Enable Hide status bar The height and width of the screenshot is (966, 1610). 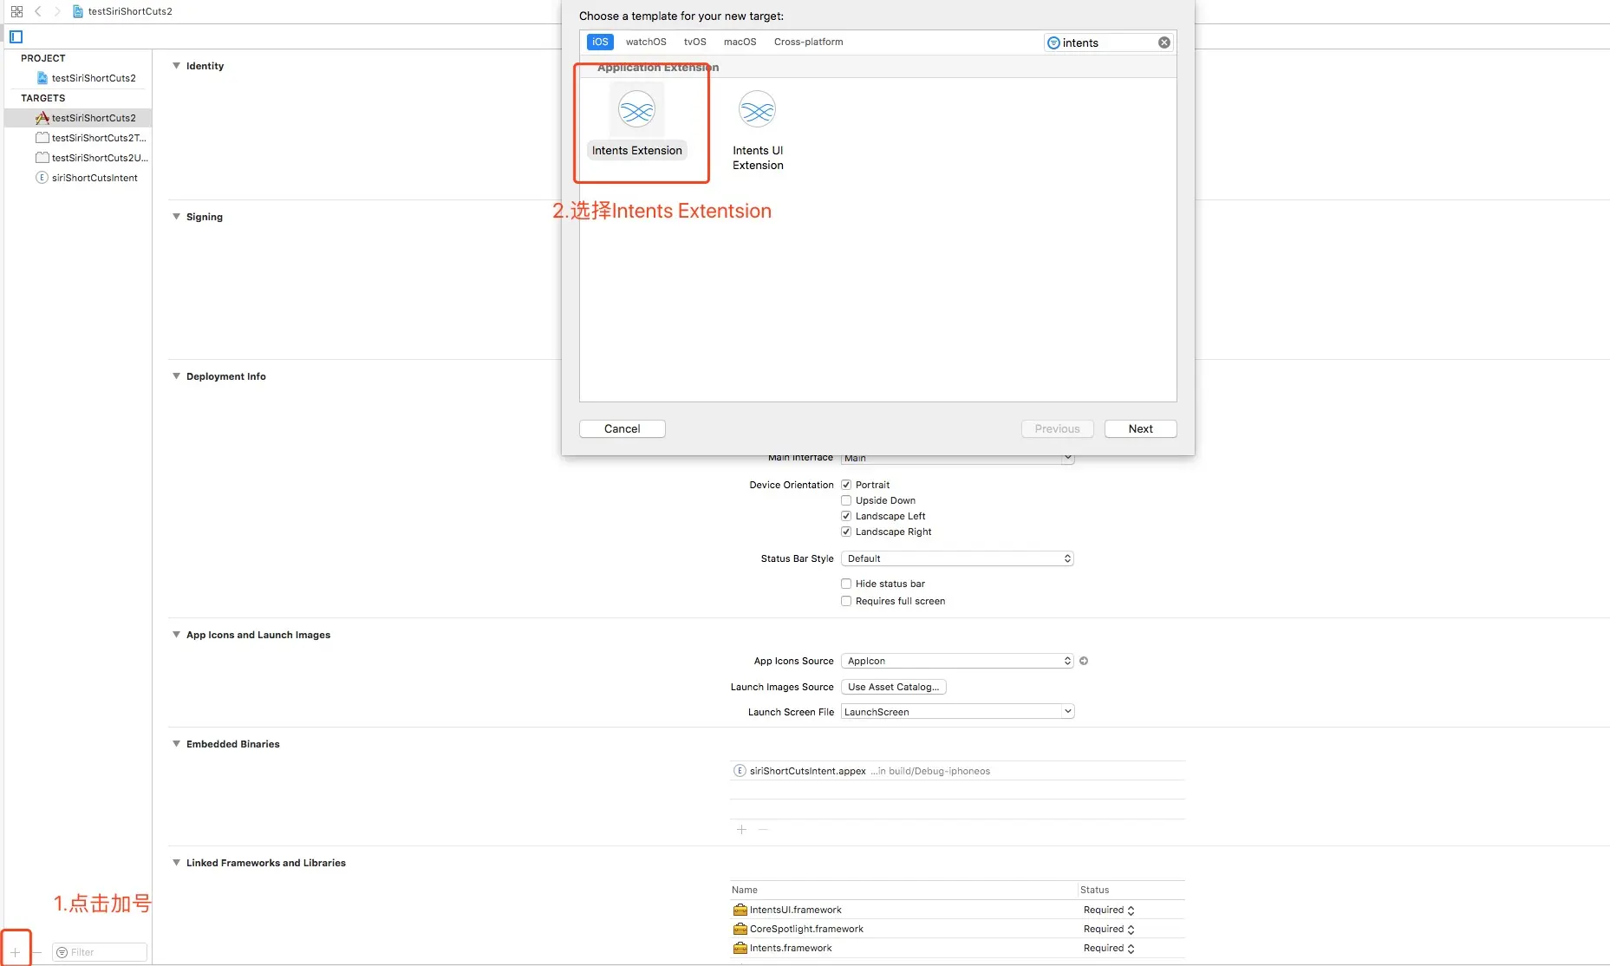(x=846, y=584)
